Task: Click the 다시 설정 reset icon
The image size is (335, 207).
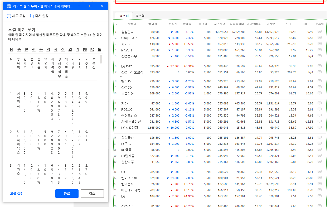Action: pos(32,16)
